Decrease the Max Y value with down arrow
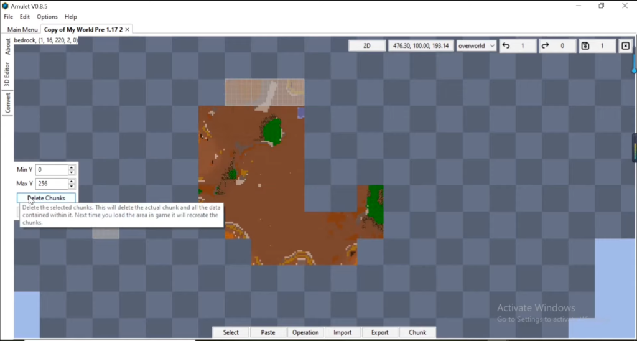The height and width of the screenshot is (341, 637). (72, 186)
